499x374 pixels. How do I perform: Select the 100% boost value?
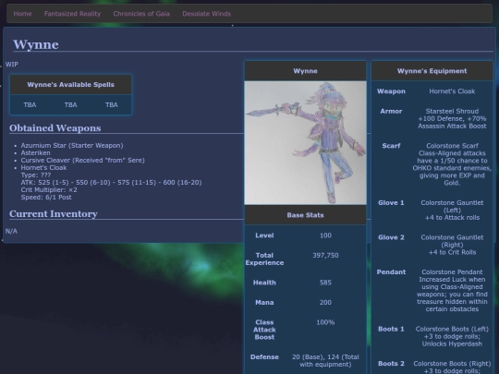325,322
